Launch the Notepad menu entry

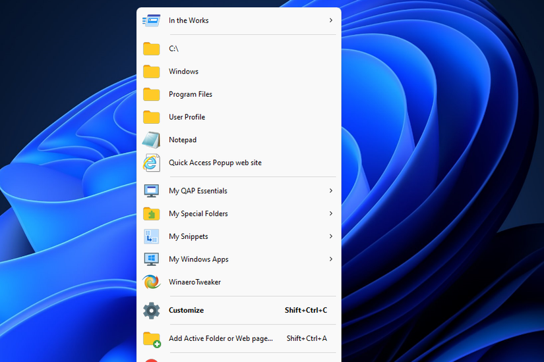click(239, 140)
